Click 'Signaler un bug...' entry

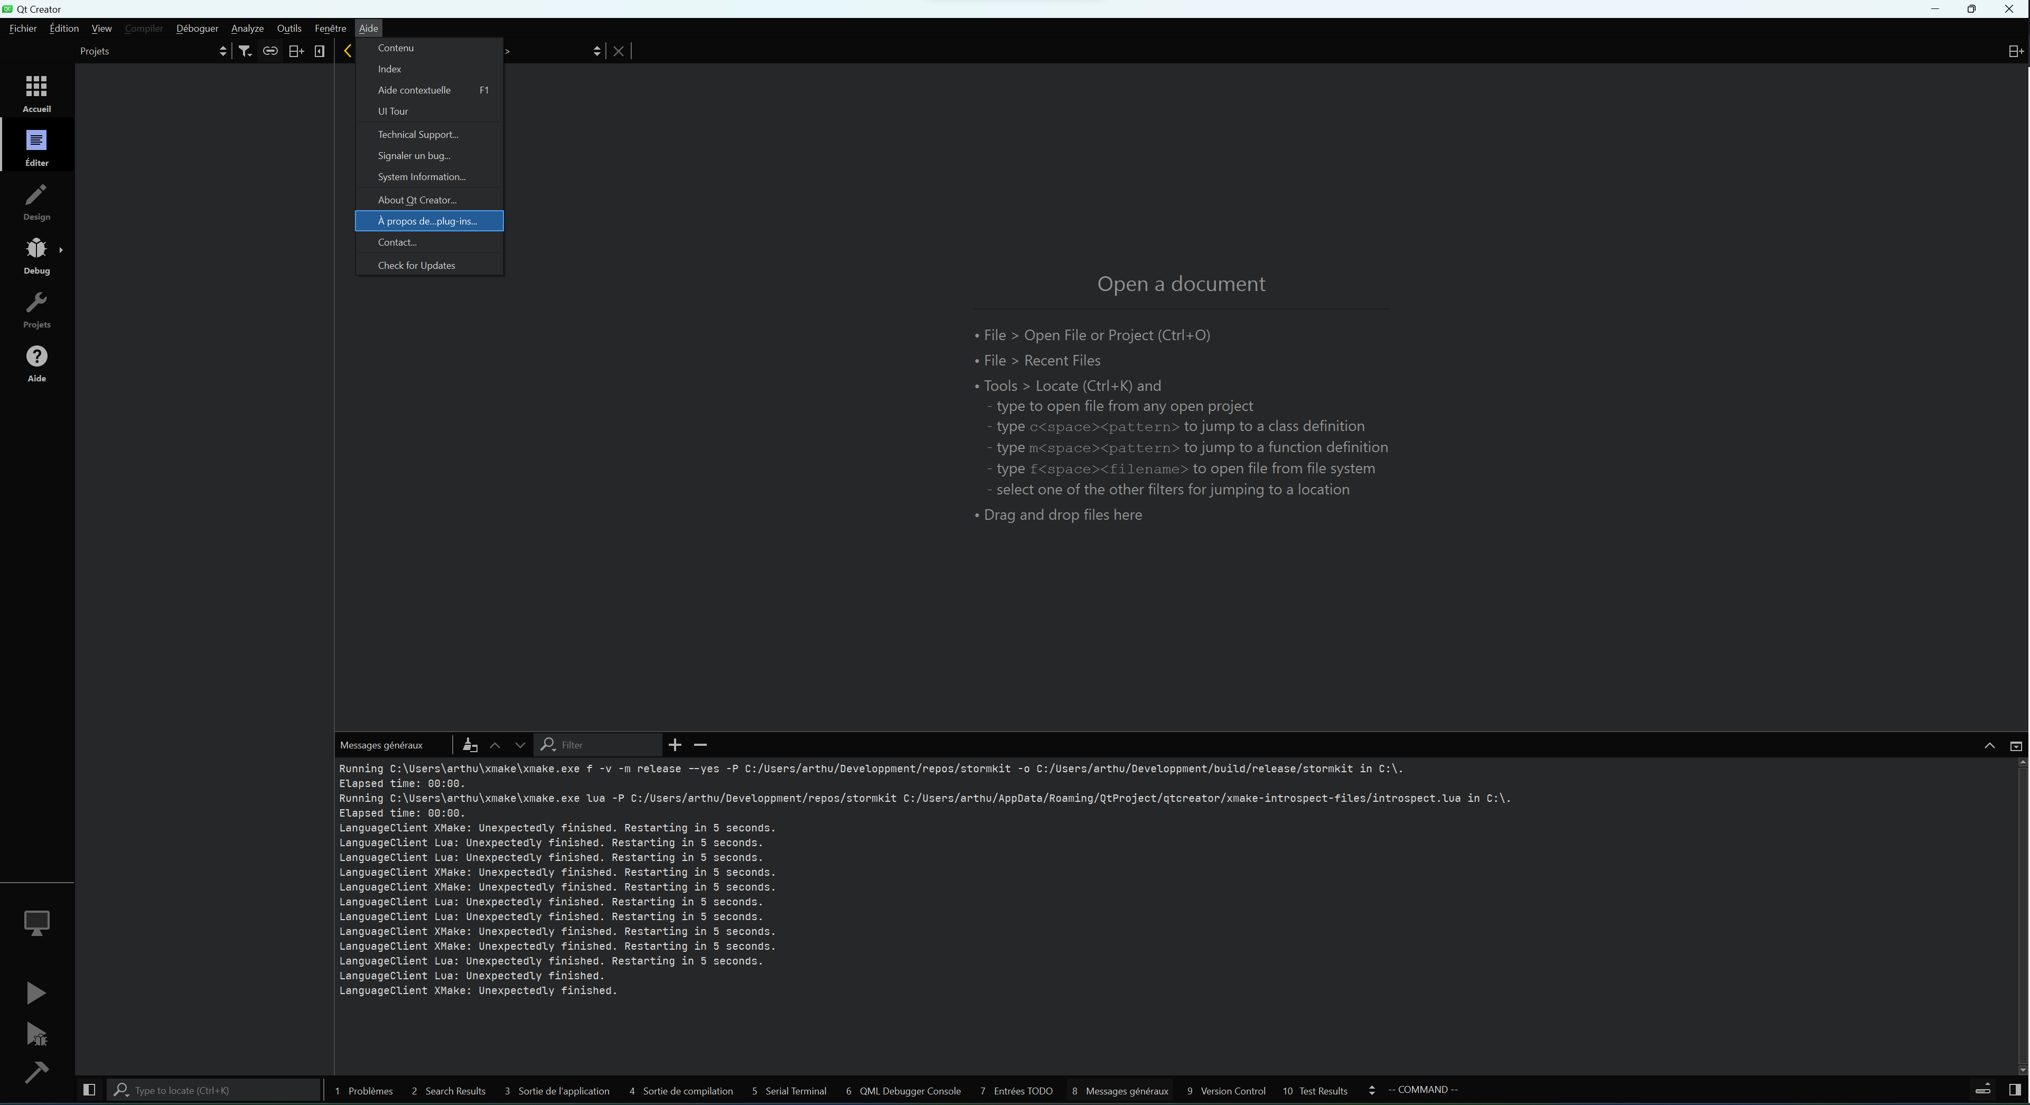coord(414,156)
